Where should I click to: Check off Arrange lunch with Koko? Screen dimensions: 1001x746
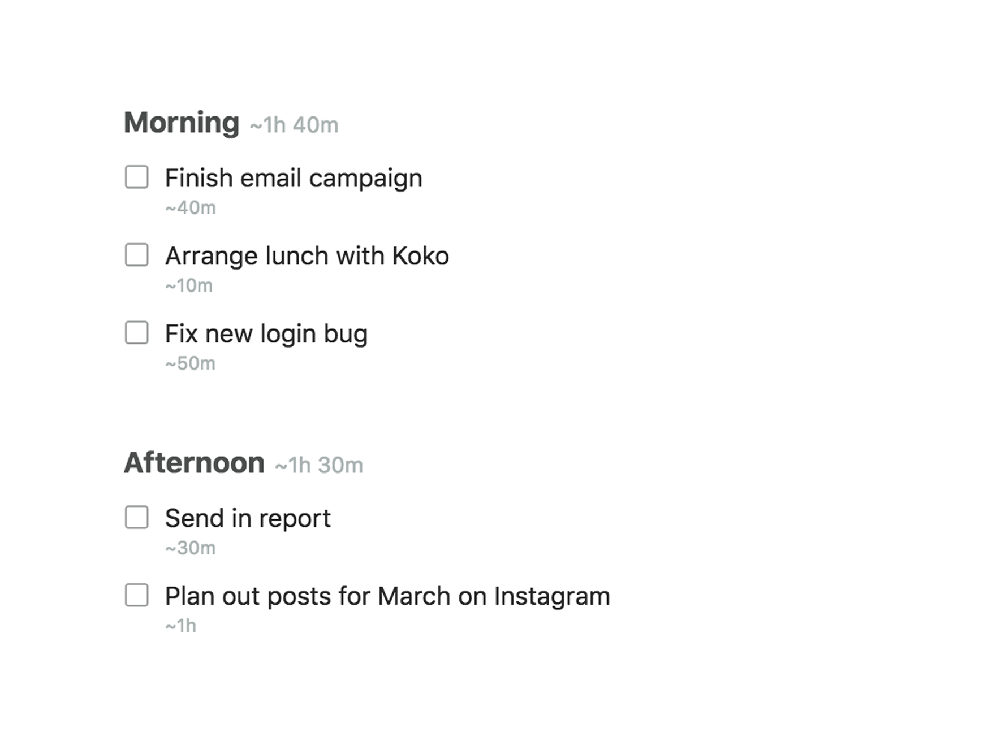[136, 255]
